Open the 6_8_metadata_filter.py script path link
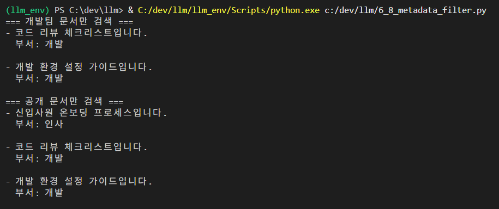The height and width of the screenshot is (209, 499). (405, 10)
